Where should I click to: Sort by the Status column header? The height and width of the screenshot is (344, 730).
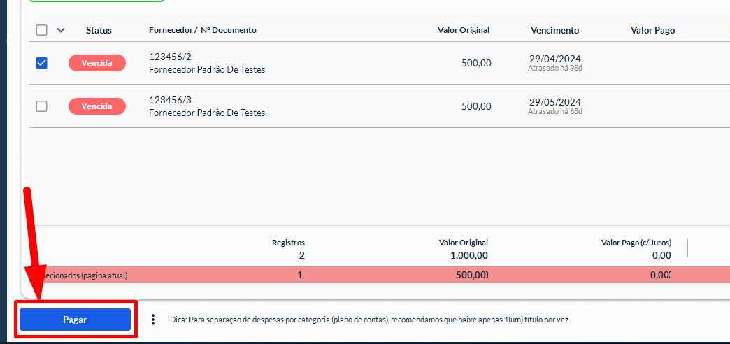pyautogui.click(x=99, y=30)
